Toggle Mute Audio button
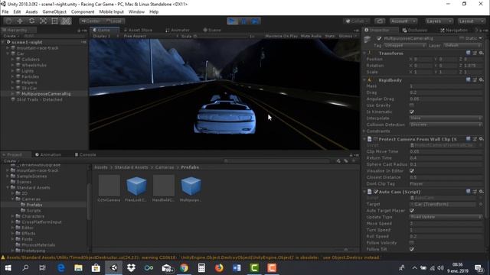The width and height of the screenshot is (490, 275). pyautogui.click(x=311, y=36)
